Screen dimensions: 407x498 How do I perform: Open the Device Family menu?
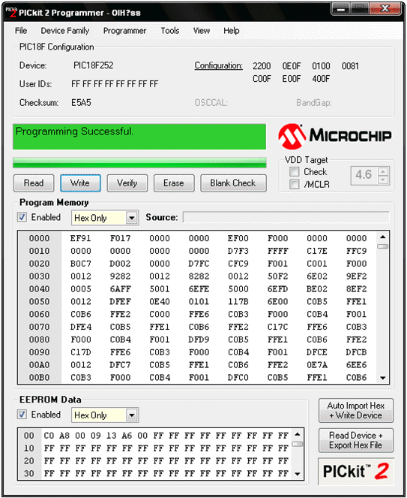click(65, 31)
